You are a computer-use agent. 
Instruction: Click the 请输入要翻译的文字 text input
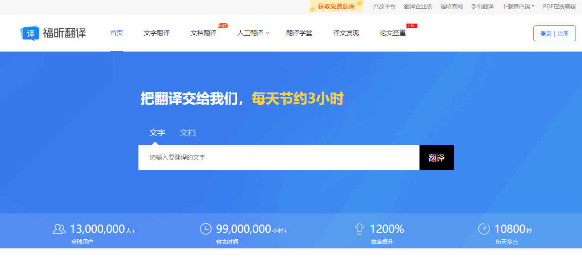coord(279,158)
